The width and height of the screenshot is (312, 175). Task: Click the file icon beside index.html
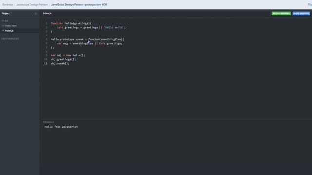[3, 26]
